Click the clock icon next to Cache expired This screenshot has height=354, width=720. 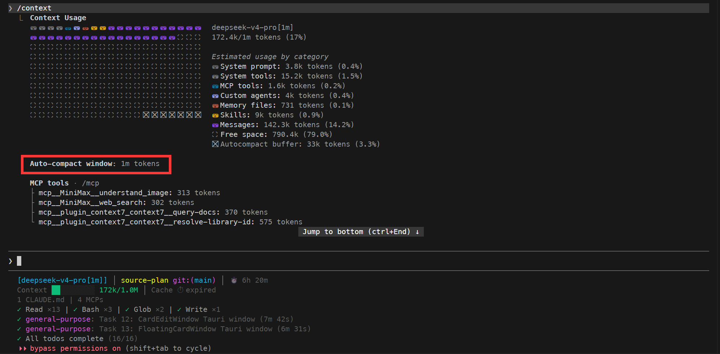[180, 290]
